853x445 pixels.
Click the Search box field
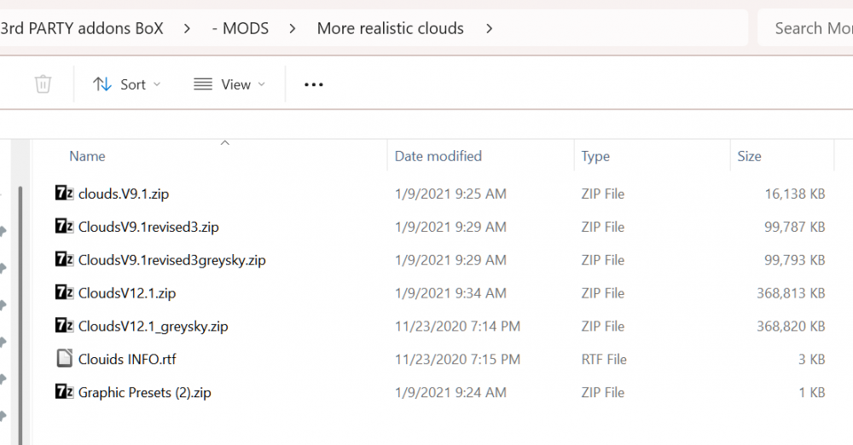pyautogui.click(x=806, y=28)
